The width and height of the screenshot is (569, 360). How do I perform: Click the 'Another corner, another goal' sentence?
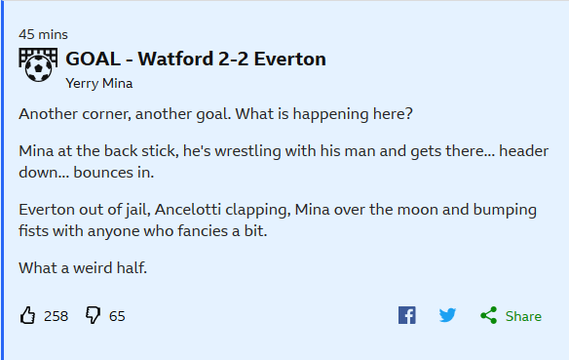point(125,114)
